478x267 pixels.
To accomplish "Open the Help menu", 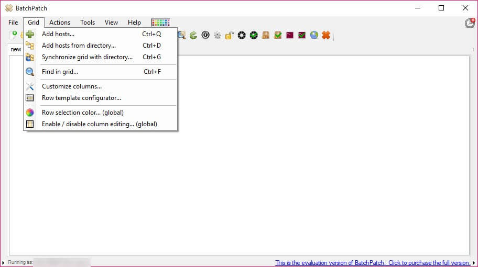I will [134, 22].
